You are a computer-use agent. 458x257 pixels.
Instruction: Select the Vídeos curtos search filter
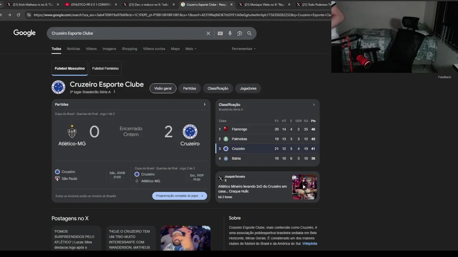click(x=154, y=49)
